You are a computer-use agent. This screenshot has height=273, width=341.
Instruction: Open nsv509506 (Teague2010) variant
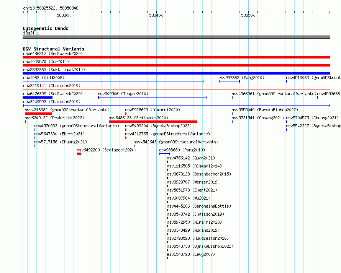(x=123, y=94)
